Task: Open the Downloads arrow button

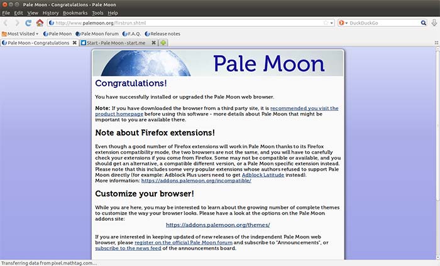Action: click(434, 23)
